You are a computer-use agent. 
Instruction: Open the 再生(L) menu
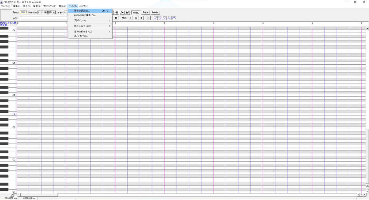pyautogui.click(x=62, y=6)
